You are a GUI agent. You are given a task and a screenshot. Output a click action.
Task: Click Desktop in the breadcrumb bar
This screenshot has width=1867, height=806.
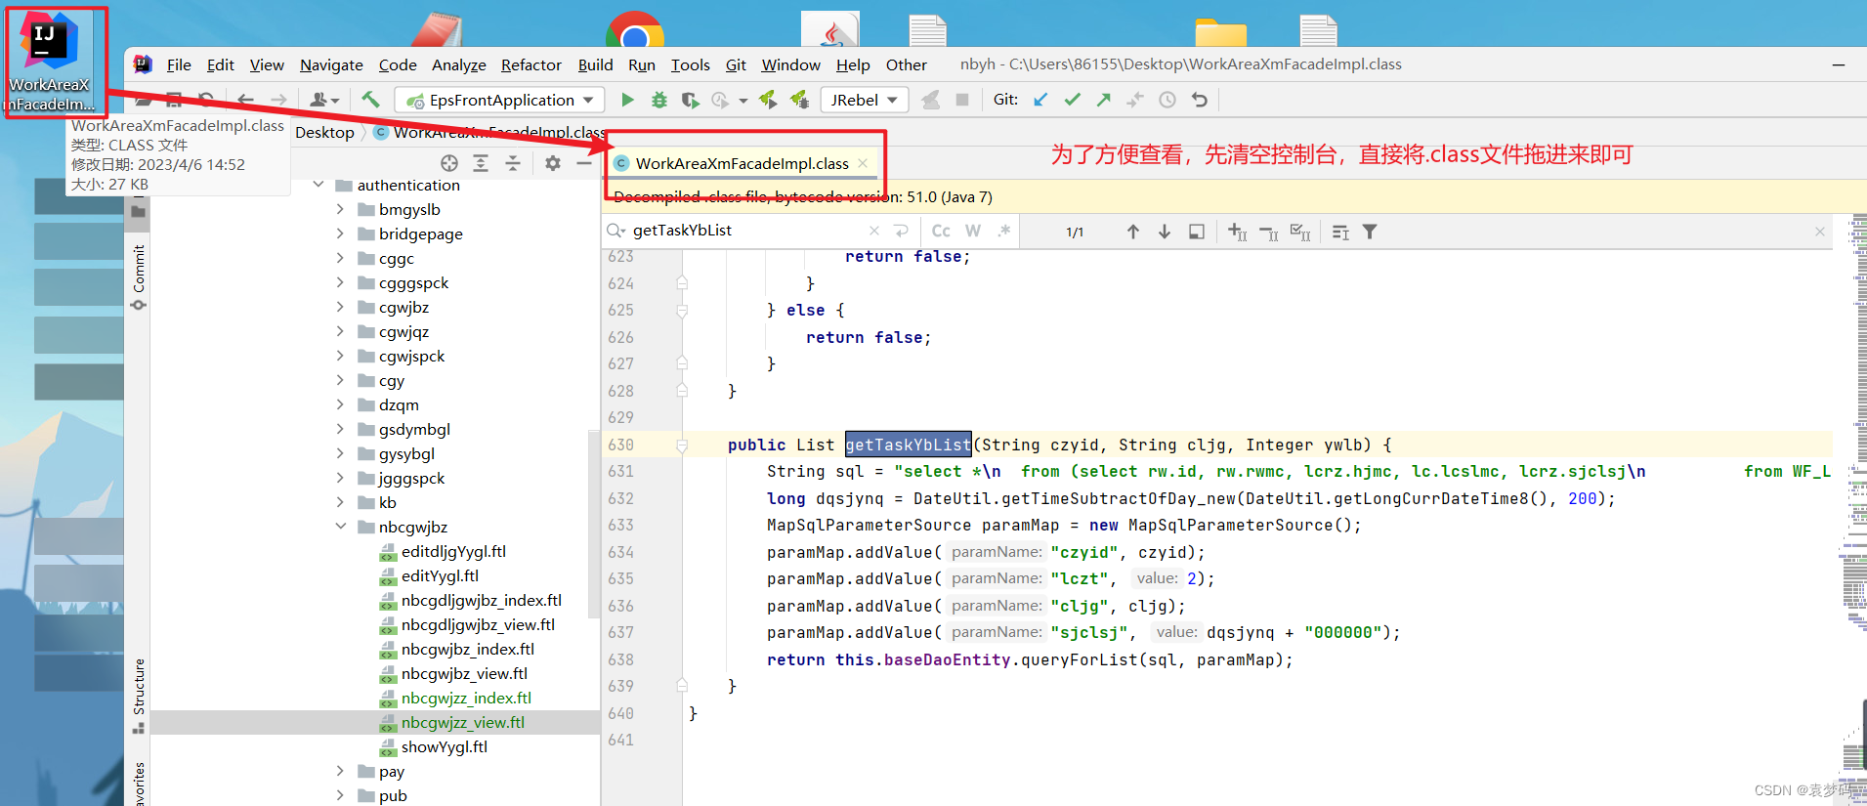pos(324,132)
